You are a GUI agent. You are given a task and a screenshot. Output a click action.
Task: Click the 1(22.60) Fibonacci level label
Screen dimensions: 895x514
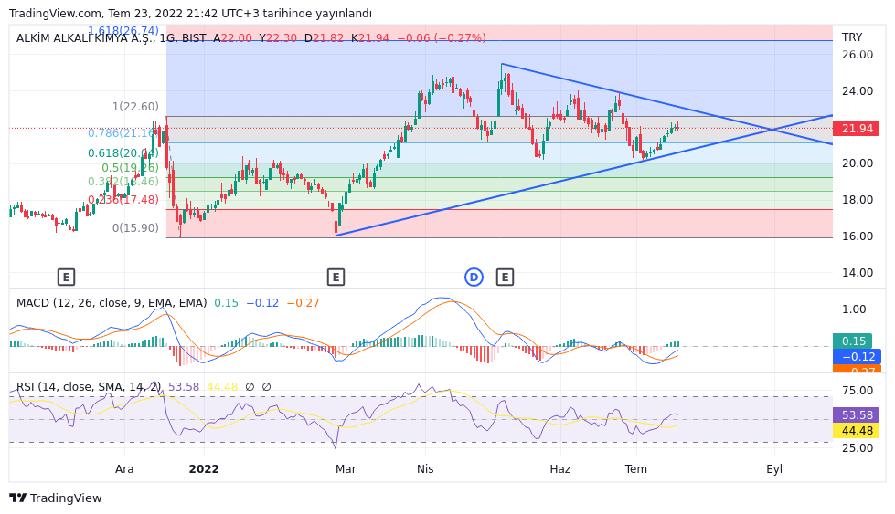pyautogui.click(x=135, y=107)
